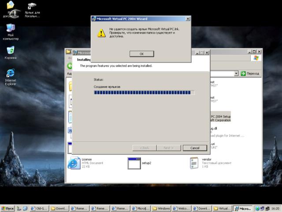
Task: Click OK in the Virtual PC warning dialog
Action: (x=142, y=54)
